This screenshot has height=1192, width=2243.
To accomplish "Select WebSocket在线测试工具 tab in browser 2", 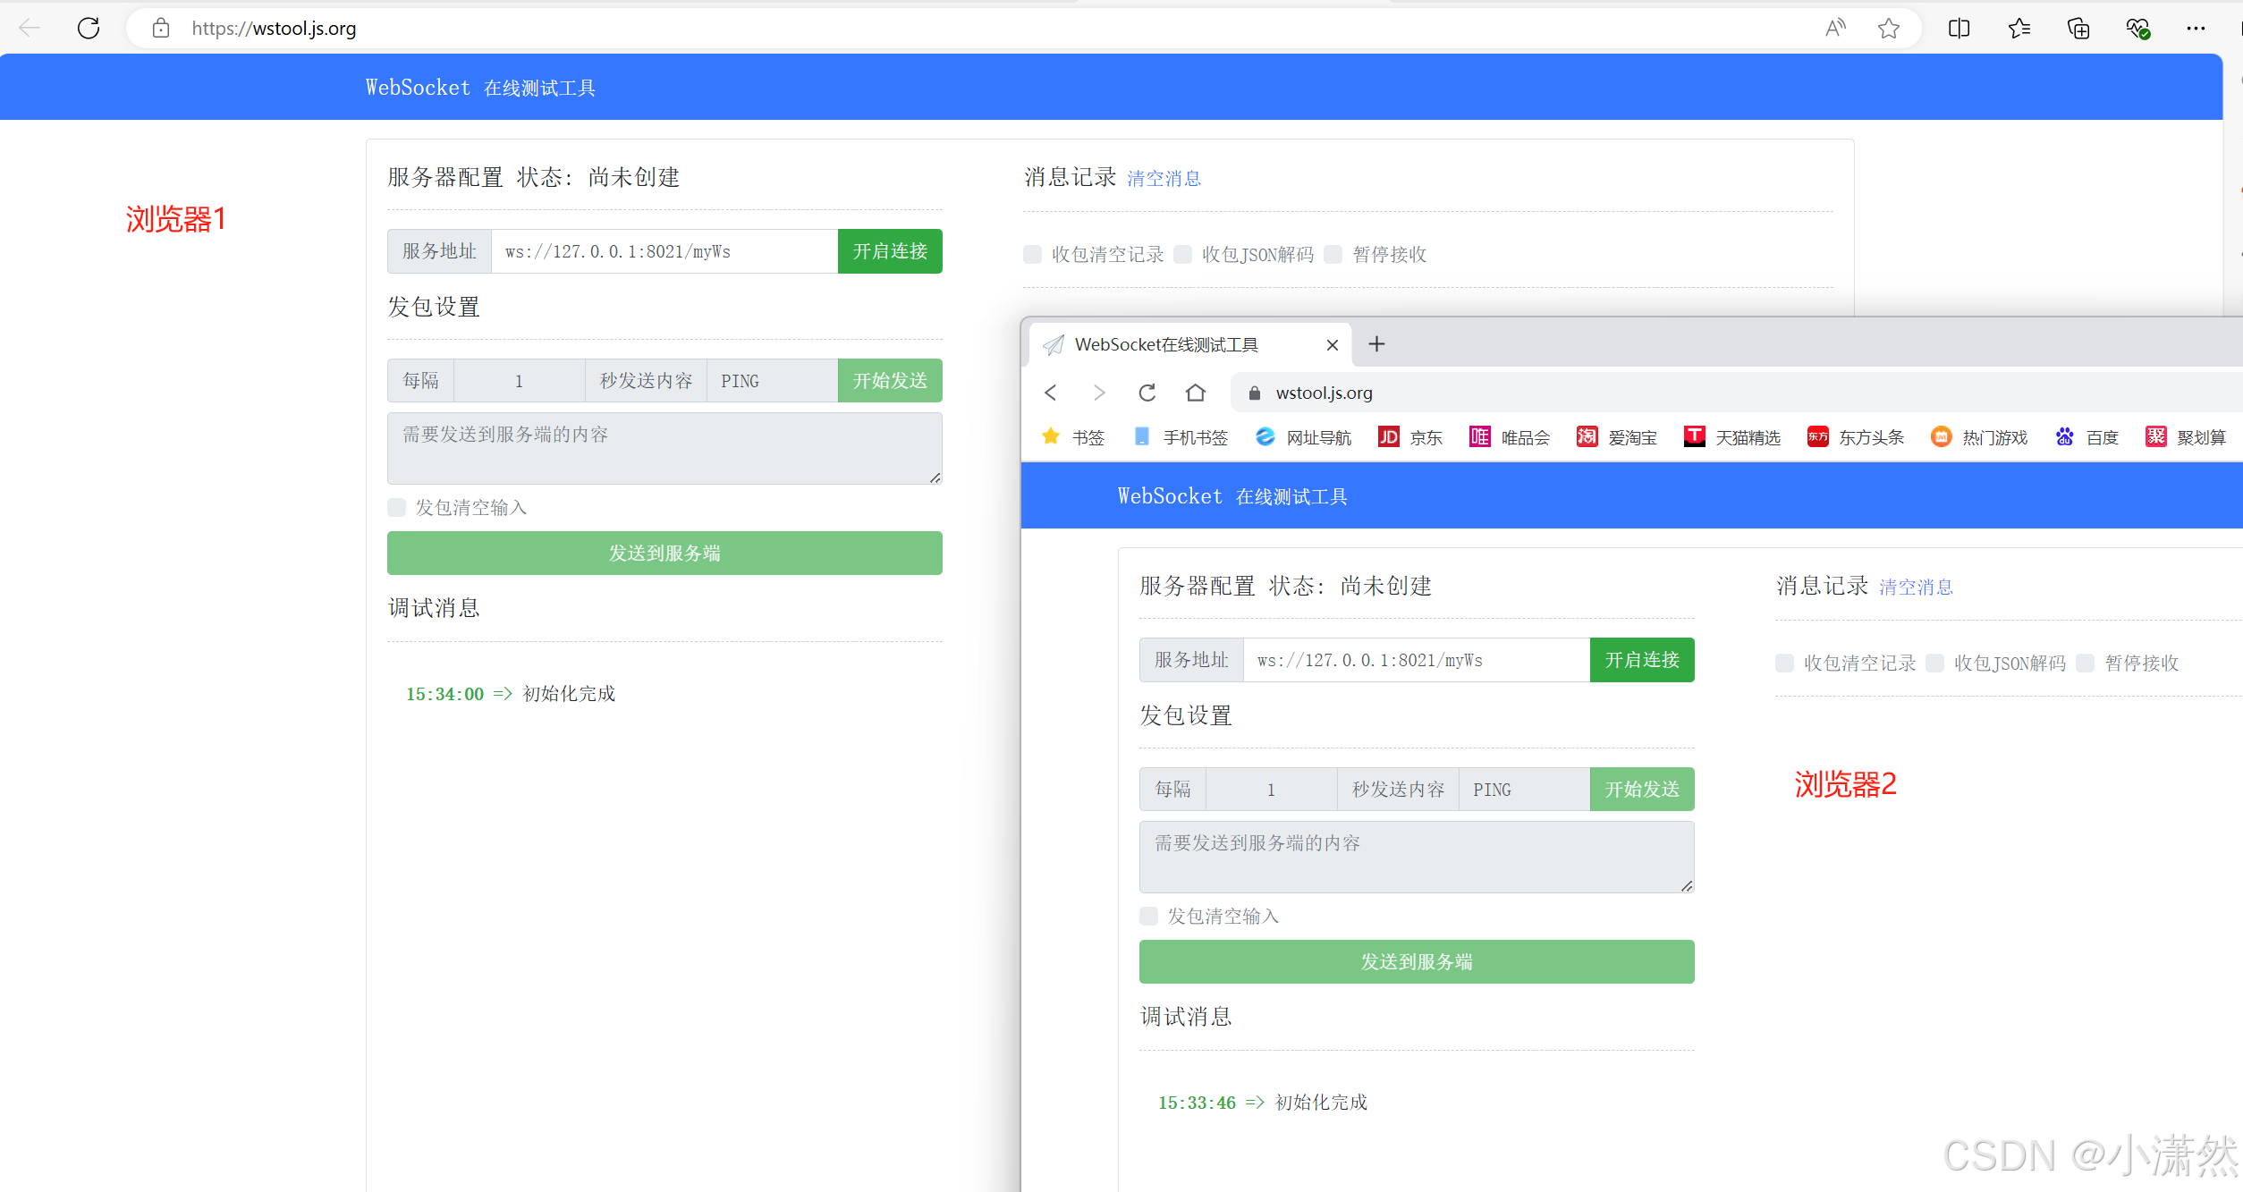I will tap(1190, 345).
